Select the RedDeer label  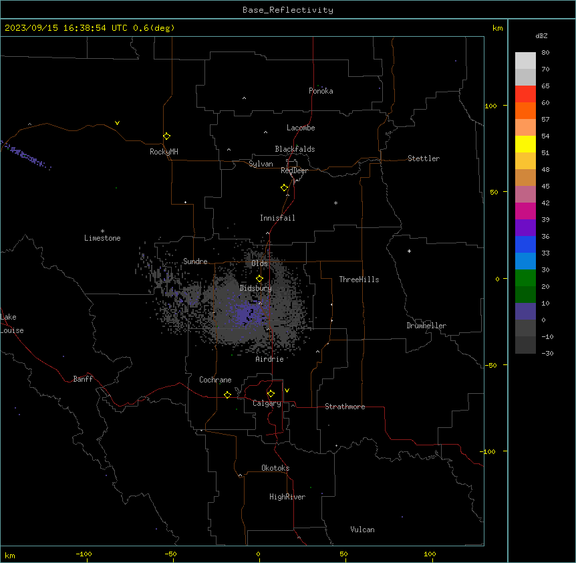tap(294, 171)
